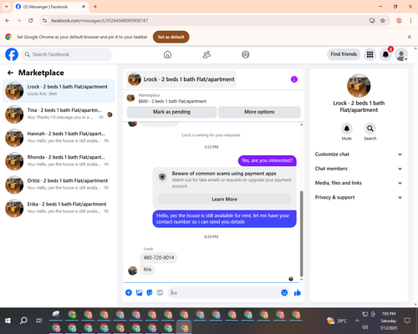
Task: Open the Erika conversation
Action: 59,208
